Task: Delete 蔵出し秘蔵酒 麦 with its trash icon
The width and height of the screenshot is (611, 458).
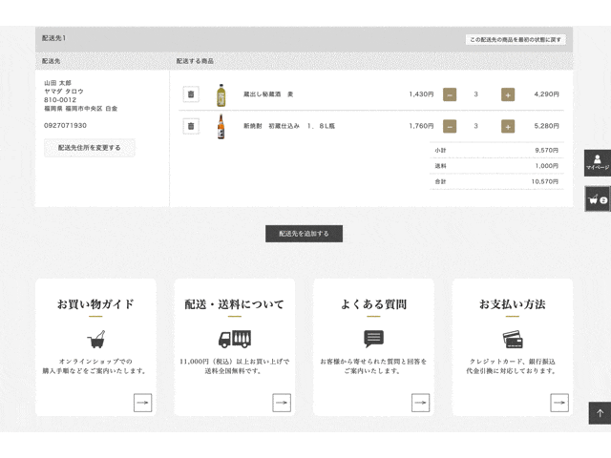Action: click(x=191, y=94)
